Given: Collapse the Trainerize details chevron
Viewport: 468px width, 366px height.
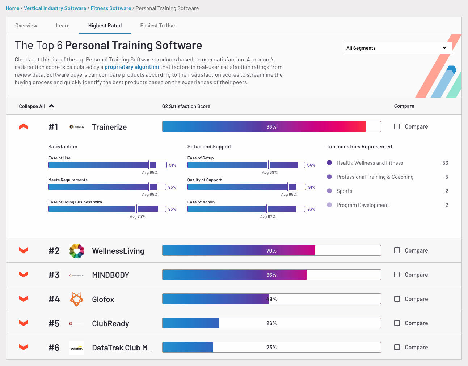Looking at the screenshot, I should 24,127.
